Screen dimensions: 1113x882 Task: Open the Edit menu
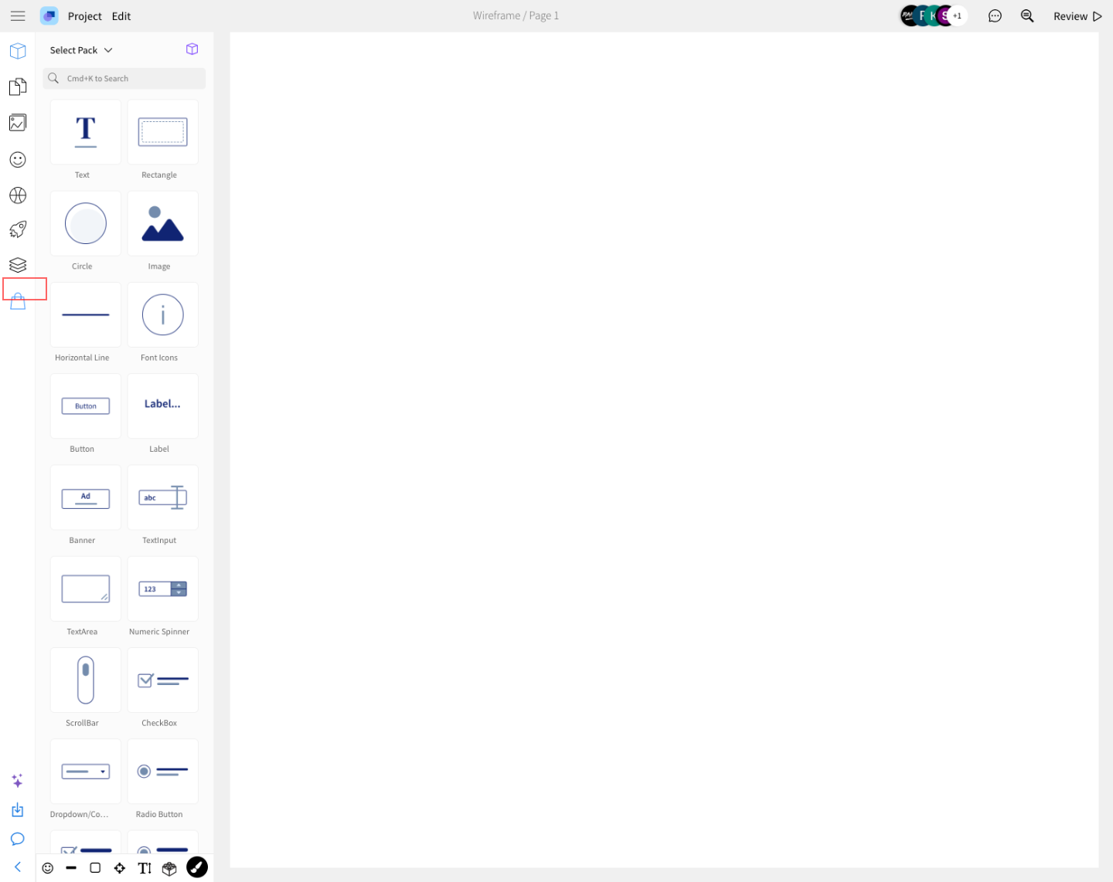[121, 16]
